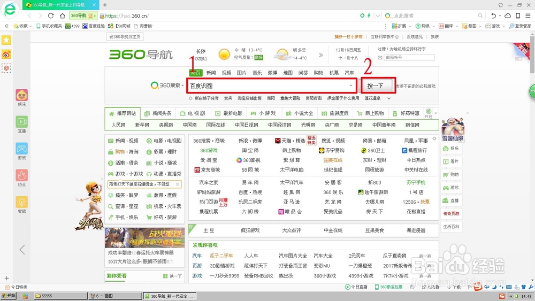Image resolution: width=535 pixels, height=301 pixels.
Task: Select the 新闻 search category tab
Action: coord(211,73)
